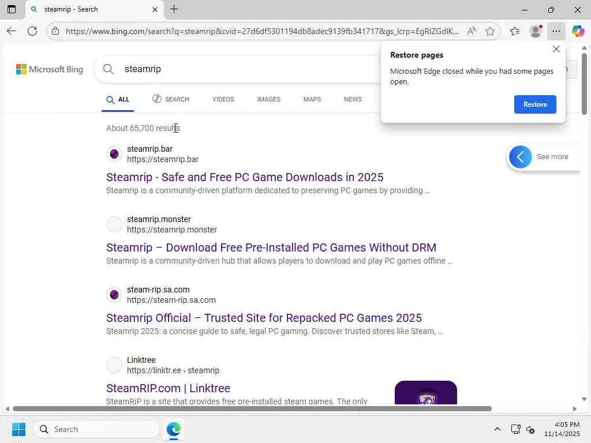This screenshot has width=591, height=443.
Task: Open steamrip.monster favicon placeholder
Action: (114, 224)
